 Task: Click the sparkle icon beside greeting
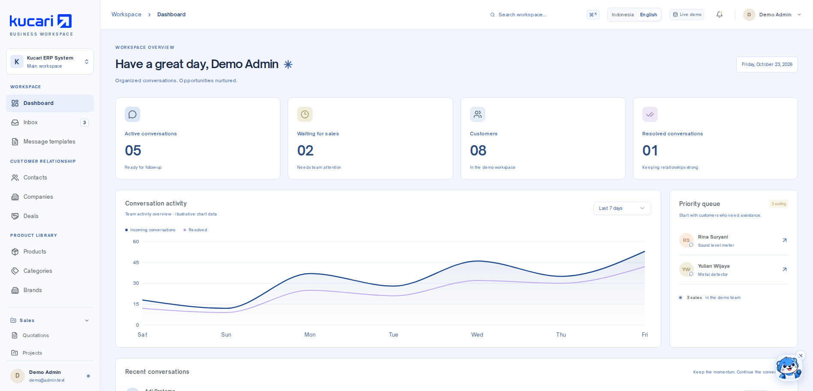pos(288,65)
